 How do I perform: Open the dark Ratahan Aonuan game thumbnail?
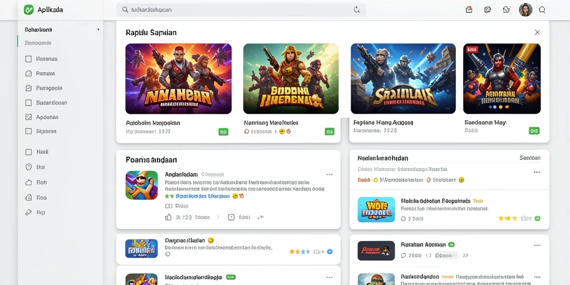coord(376,251)
